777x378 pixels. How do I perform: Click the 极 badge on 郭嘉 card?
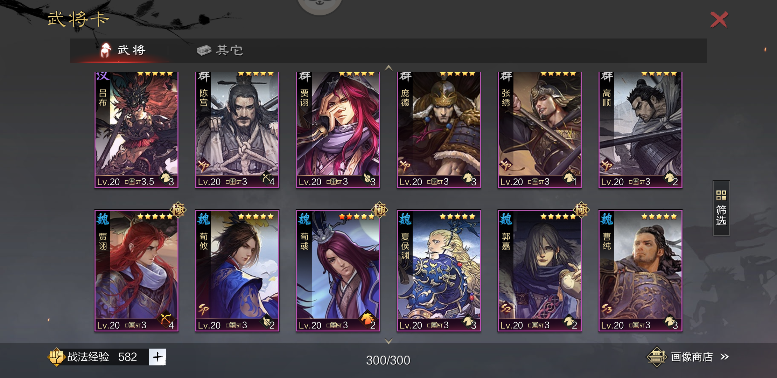pyautogui.click(x=581, y=210)
